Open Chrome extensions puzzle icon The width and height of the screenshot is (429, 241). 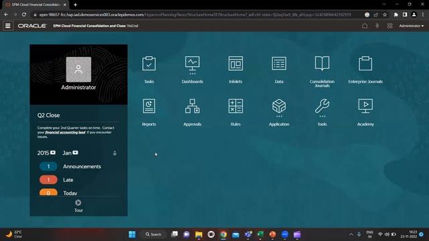[x=395, y=15]
